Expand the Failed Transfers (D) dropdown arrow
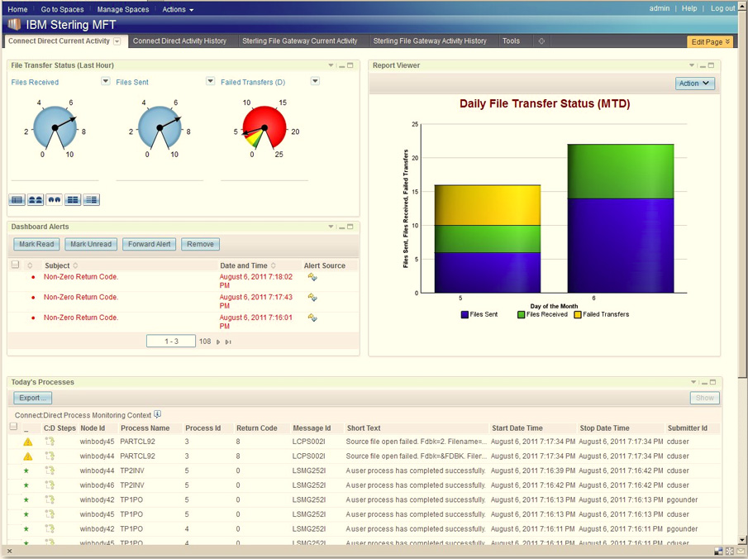Image resolution: width=748 pixels, height=559 pixels. [315, 81]
